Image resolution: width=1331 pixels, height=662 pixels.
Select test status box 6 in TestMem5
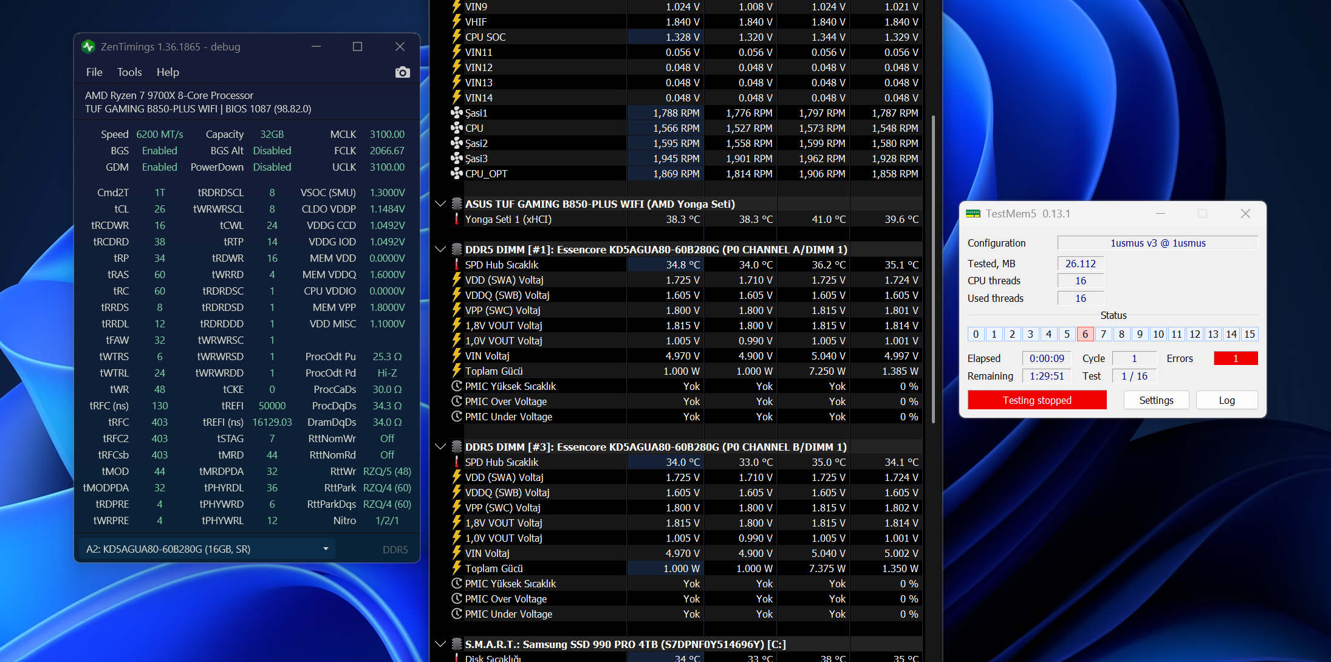[x=1085, y=334]
